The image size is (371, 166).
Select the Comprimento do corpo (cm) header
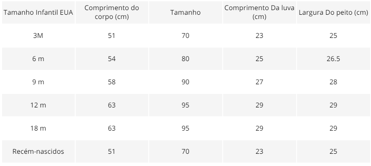[112, 12]
